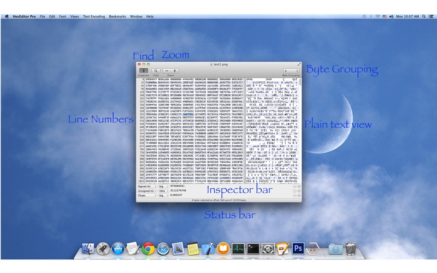Toggle the Inspector toolbar button
437x273 pixels.
point(144,71)
